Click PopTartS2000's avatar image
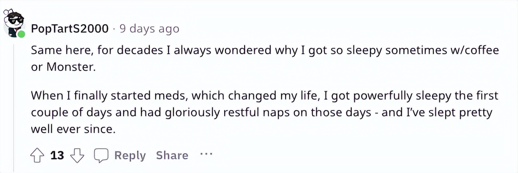 click(14, 24)
